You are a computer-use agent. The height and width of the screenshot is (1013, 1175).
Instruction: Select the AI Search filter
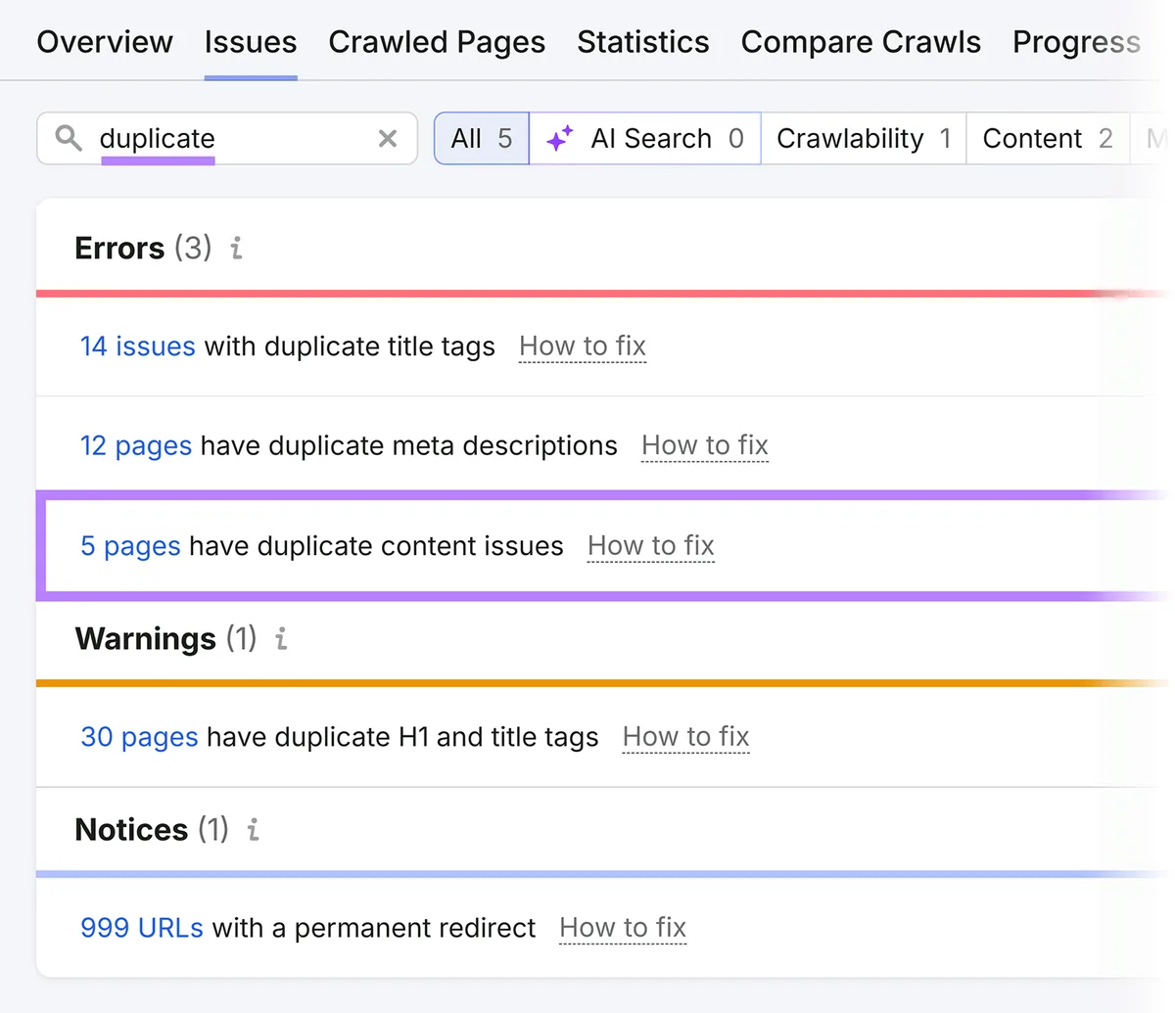645,138
